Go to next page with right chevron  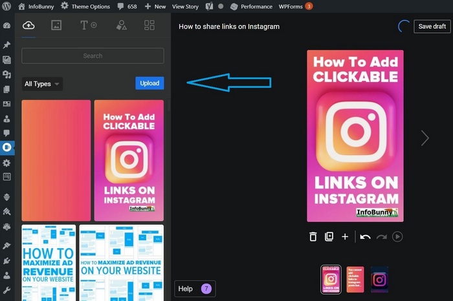(425, 138)
